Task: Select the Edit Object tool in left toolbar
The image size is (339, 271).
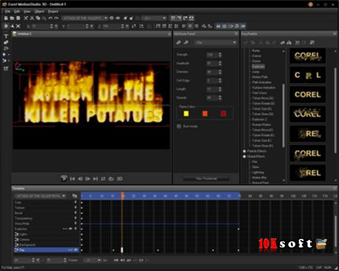Action: 6,68
